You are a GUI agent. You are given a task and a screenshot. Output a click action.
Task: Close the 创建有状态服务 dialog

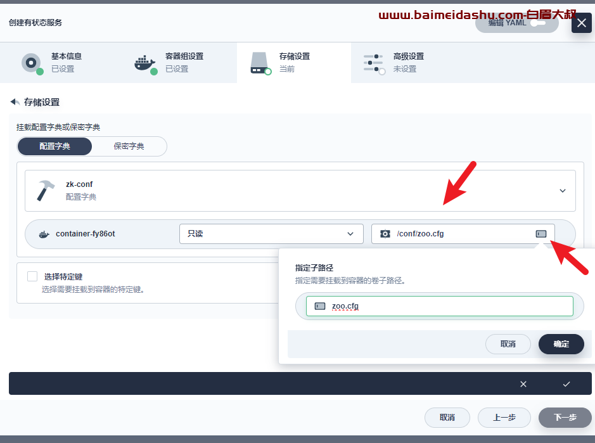[581, 23]
